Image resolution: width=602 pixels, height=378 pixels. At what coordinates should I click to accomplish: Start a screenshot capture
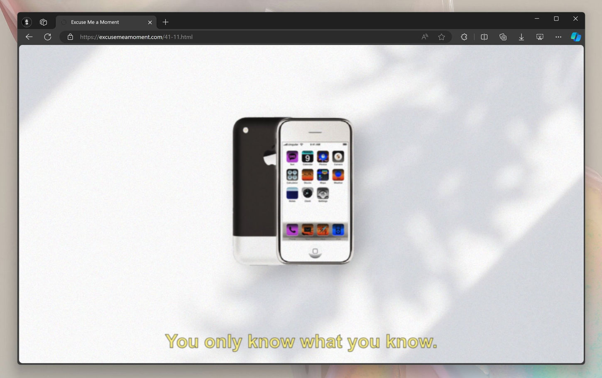[540, 37]
